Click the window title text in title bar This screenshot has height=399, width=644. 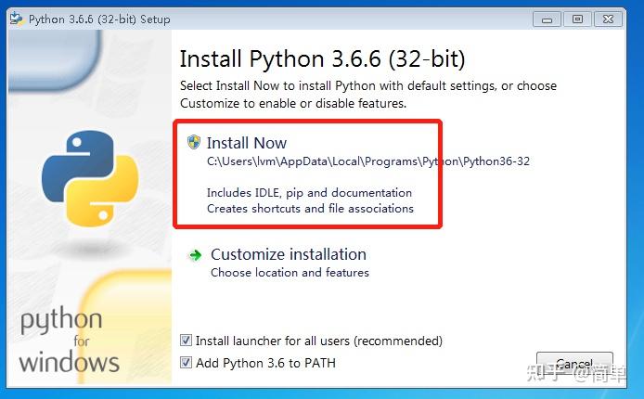point(99,19)
